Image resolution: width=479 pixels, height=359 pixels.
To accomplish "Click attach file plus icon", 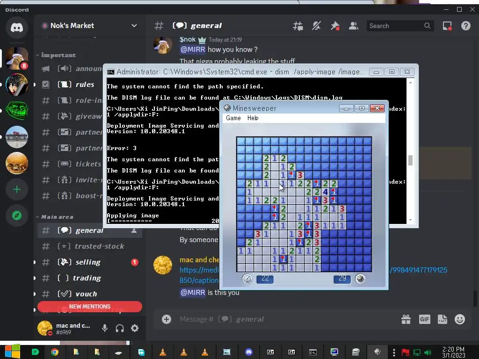I will click(x=167, y=319).
